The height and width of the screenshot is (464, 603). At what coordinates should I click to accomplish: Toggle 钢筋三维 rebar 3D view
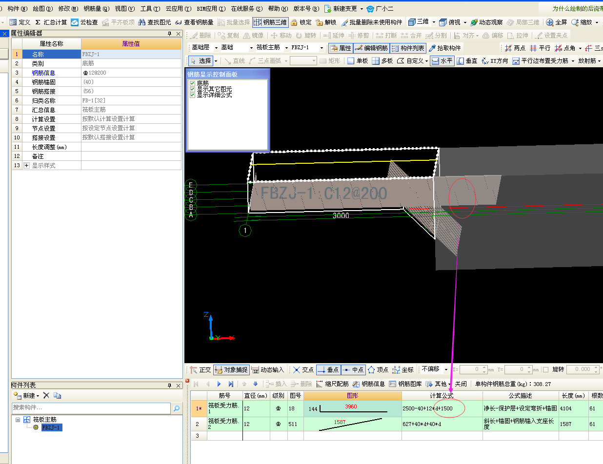tap(270, 22)
